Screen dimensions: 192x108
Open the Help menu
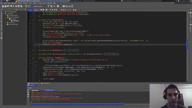click(x=55, y=3)
